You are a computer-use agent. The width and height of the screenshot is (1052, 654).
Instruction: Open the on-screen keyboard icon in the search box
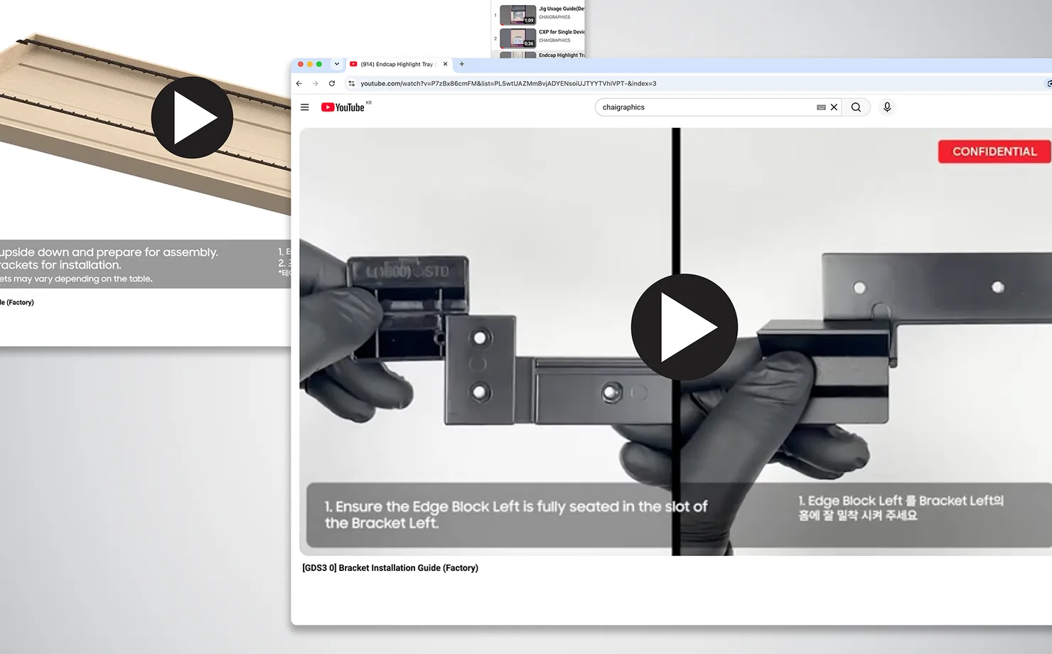coord(821,107)
